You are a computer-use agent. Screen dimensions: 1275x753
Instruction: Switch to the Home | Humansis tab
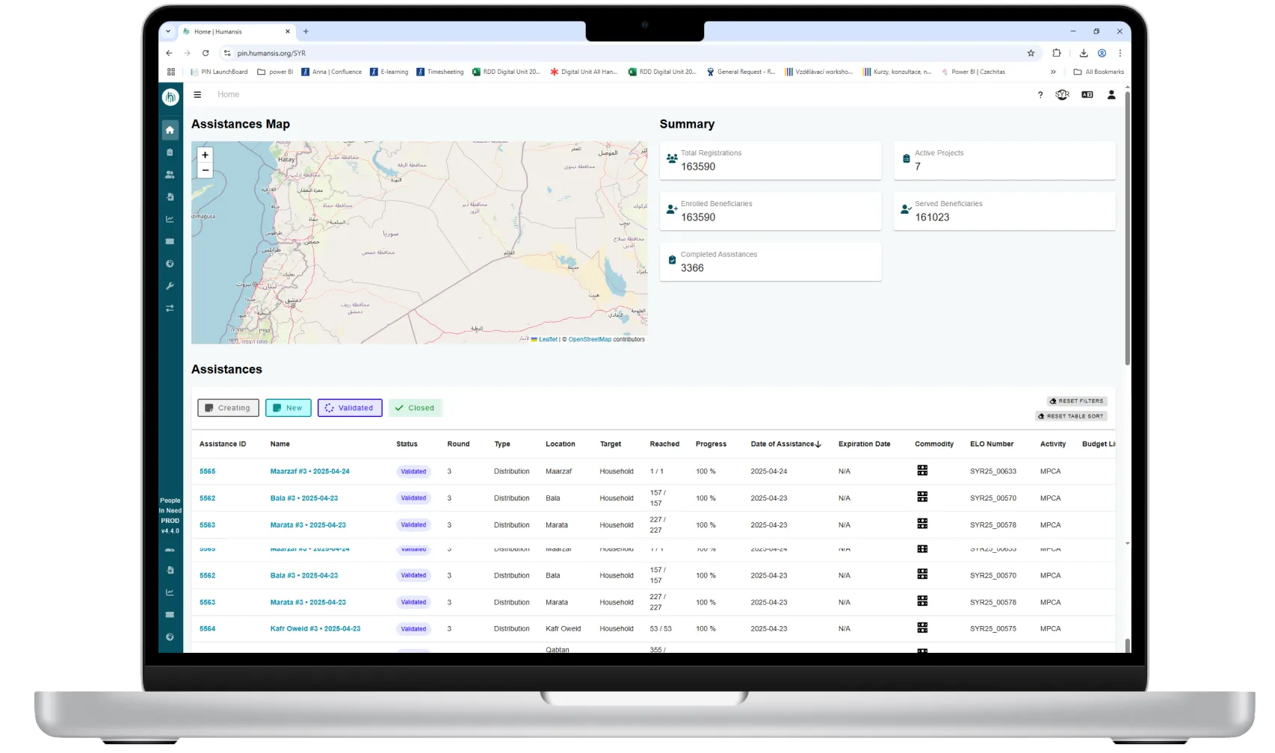click(x=236, y=31)
